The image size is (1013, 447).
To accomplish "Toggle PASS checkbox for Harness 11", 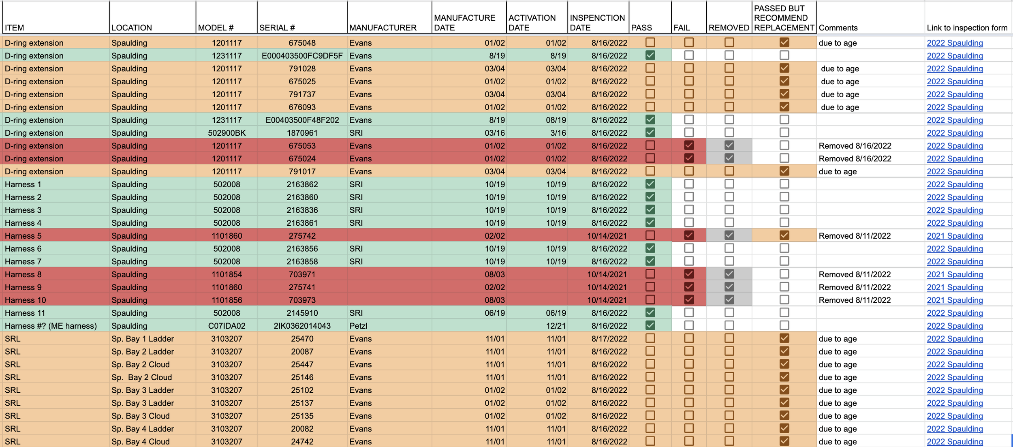I will [x=650, y=312].
